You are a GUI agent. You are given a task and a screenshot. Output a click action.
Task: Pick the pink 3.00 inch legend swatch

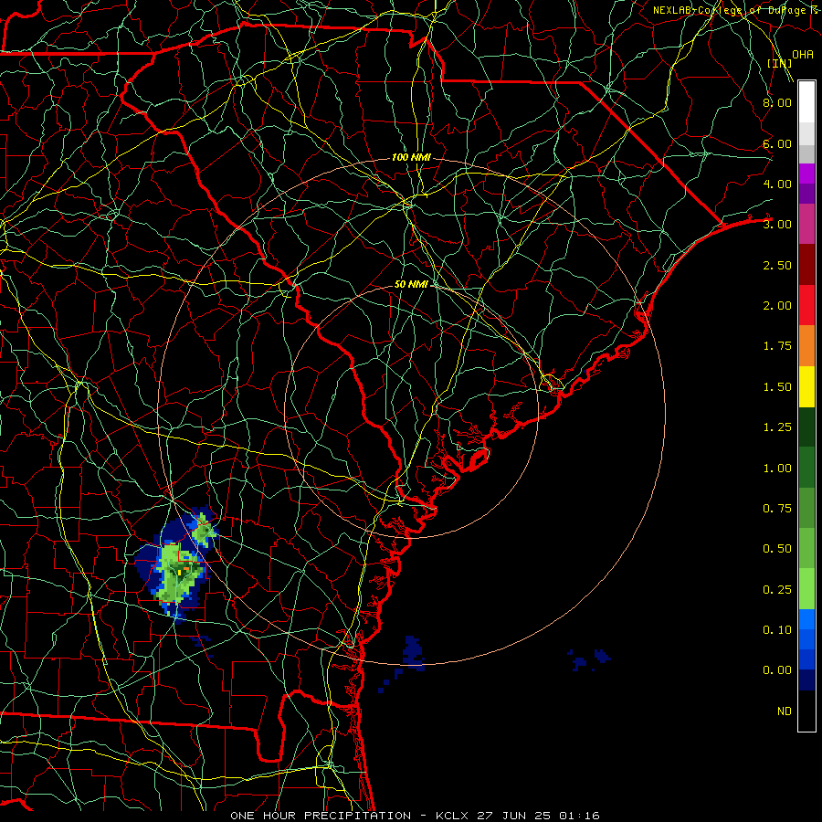(806, 224)
